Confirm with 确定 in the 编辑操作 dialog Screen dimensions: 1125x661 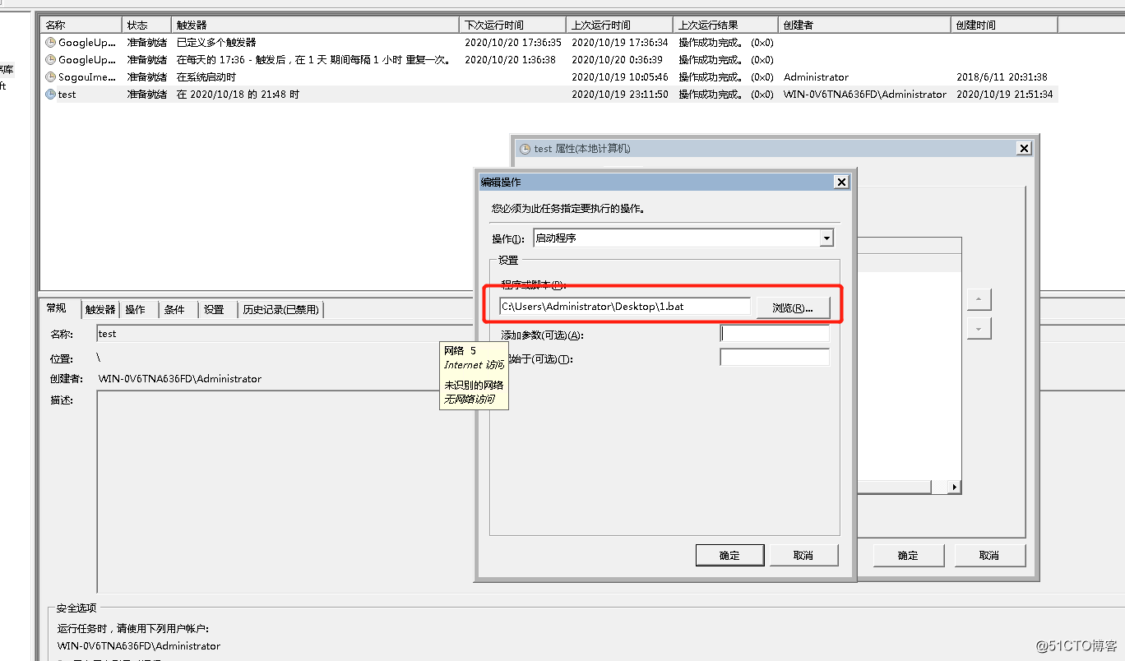[x=729, y=555]
